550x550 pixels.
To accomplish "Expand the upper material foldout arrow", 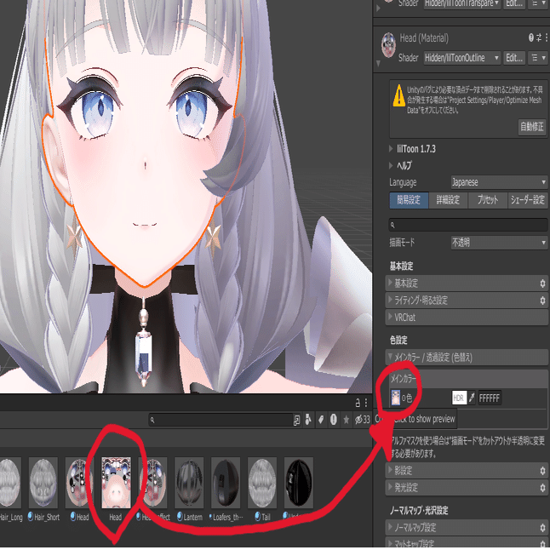I will point(378,8).
